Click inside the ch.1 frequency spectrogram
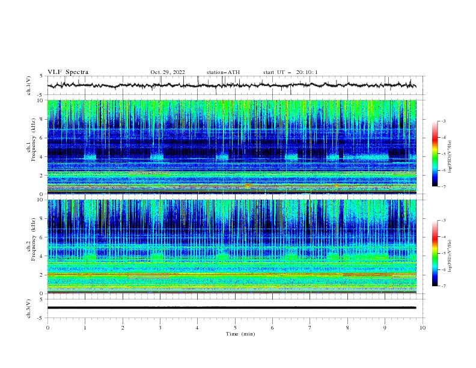Viewport: 476px width, 368px height. tap(232, 147)
